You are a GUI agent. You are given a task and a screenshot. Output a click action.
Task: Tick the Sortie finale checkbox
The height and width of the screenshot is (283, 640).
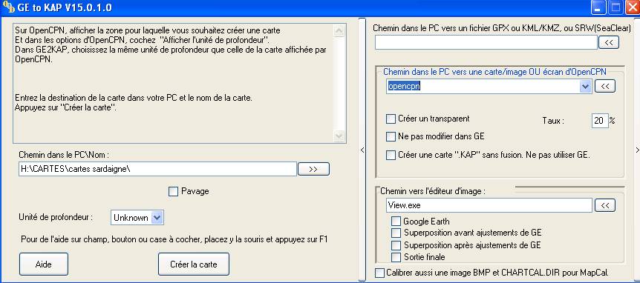point(396,257)
